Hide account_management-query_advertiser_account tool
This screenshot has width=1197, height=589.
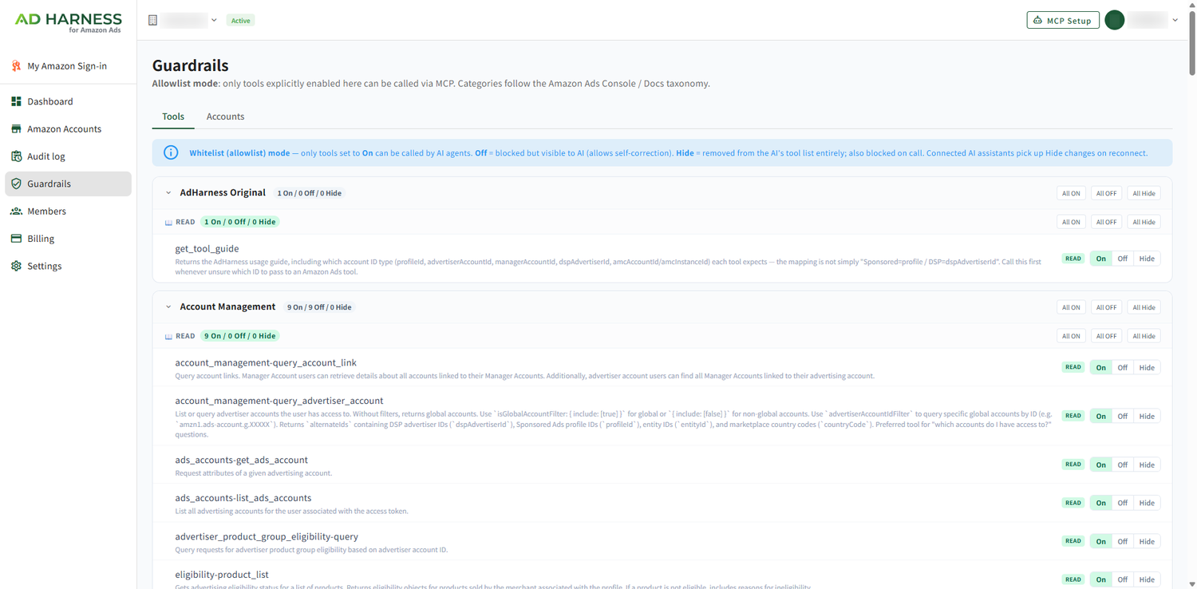pos(1147,417)
